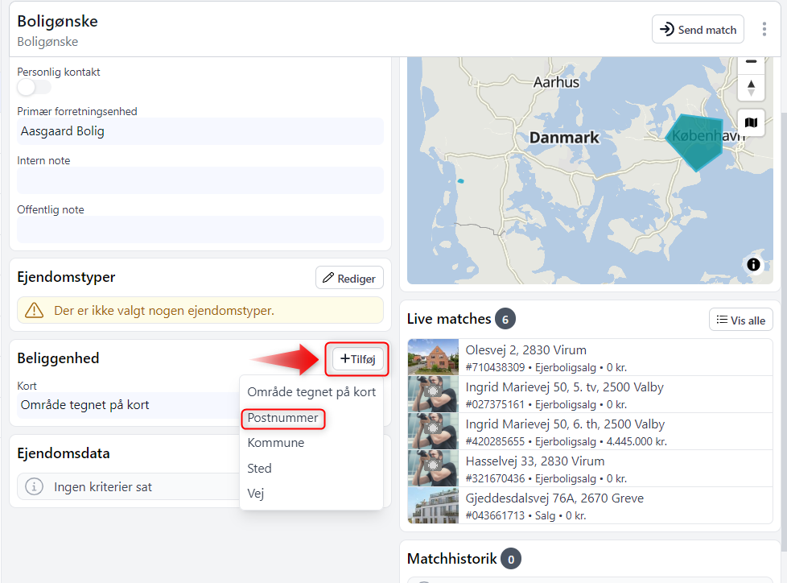
Task: Open thumbnail for Ingrid Marievej 50, 5. tv
Action: tap(433, 395)
